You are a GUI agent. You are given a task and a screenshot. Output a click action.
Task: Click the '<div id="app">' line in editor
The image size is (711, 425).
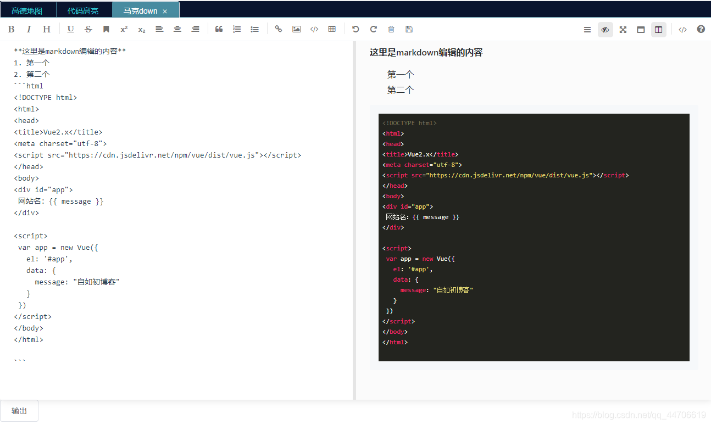[43, 189]
